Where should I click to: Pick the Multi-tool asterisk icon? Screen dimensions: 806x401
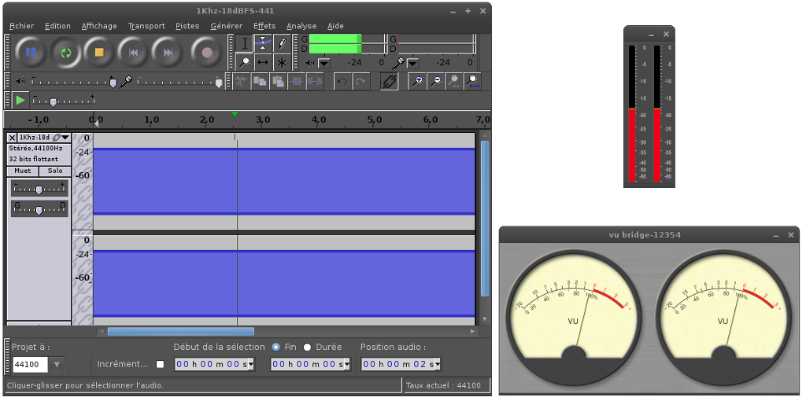[x=282, y=62]
